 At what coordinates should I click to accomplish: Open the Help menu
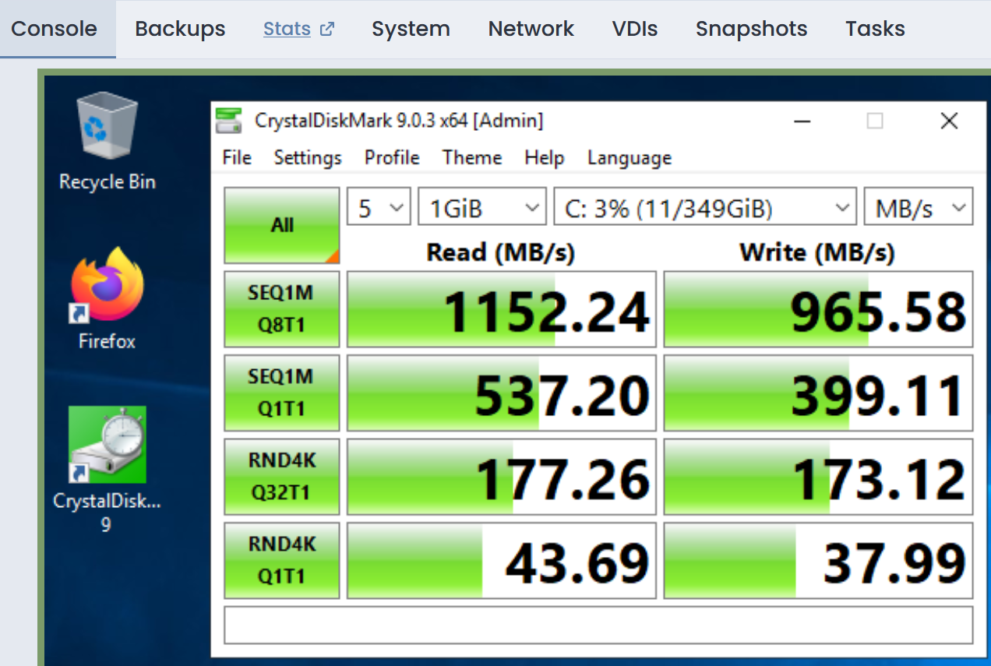(544, 157)
